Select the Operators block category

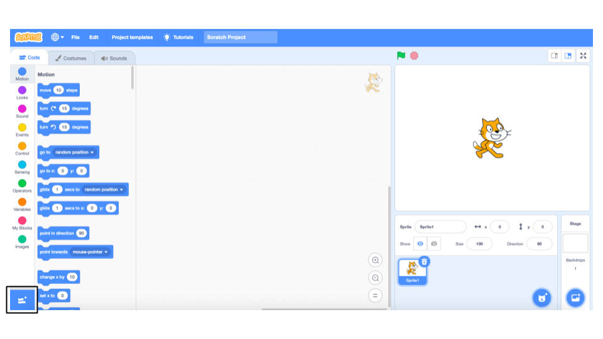pos(22,186)
